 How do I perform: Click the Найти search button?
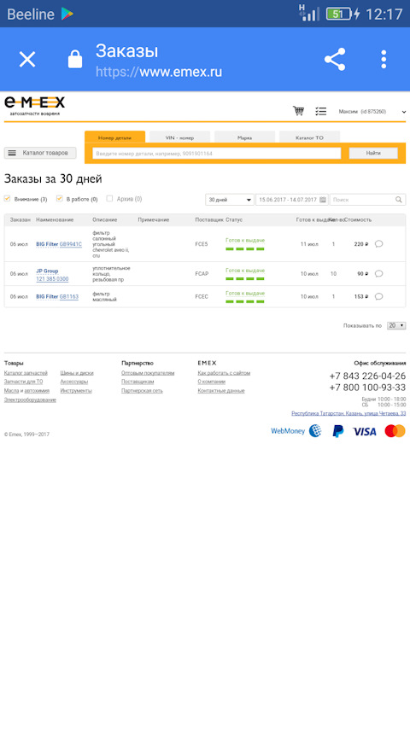[373, 153]
